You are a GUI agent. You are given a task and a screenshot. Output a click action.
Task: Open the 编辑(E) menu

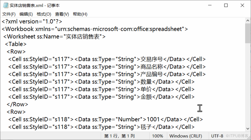point(26,14)
